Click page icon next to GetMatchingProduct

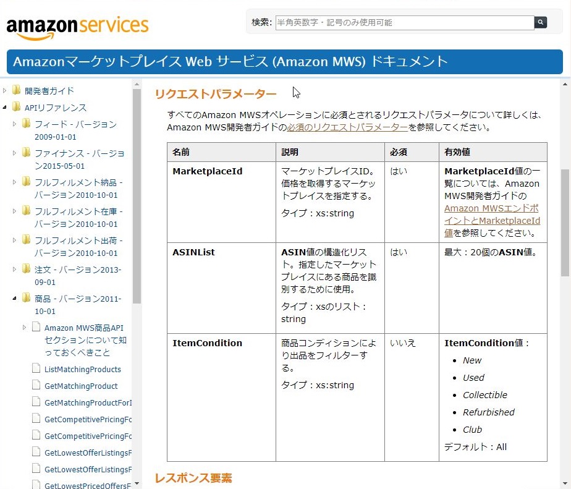[x=36, y=385]
